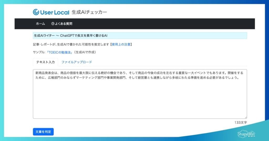Click inside the text input area
This screenshot has height=141, width=269.
140,94
